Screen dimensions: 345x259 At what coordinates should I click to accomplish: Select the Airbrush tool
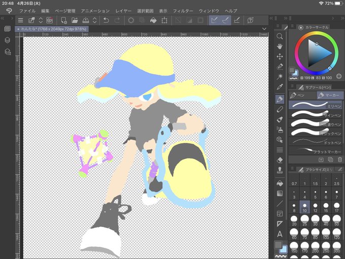point(280,129)
